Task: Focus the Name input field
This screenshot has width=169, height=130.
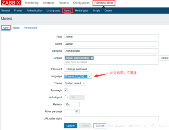Action: [x=111, y=44]
